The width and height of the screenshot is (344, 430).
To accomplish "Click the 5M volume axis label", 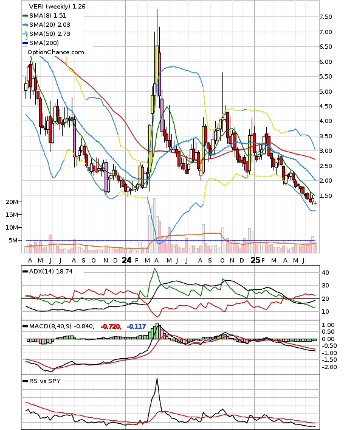I will [x=13, y=241].
